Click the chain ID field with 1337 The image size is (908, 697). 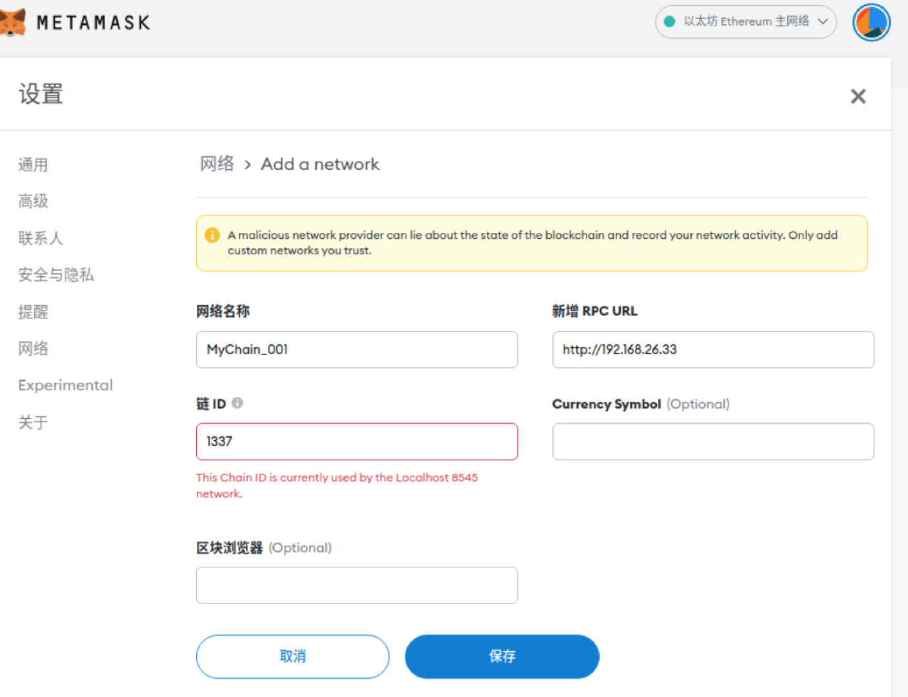(357, 441)
